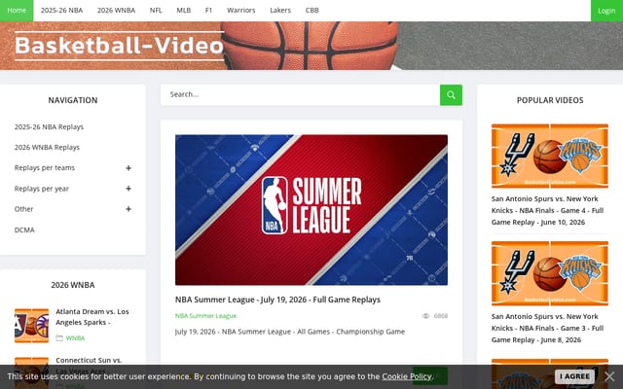Open 2025-26 NBA menu item

(61, 11)
